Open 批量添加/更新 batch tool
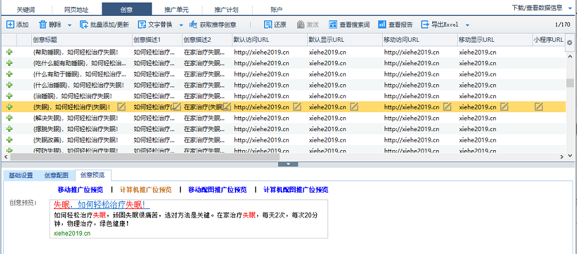The width and height of the screenshot is (577, 254). [x=105, y=25]
